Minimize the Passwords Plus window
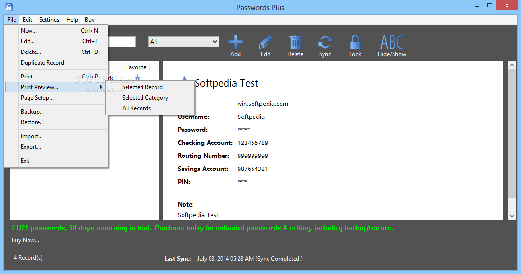The width and height of the screenshot is (521, 274). pyautogui.click(x=477, y=6)
